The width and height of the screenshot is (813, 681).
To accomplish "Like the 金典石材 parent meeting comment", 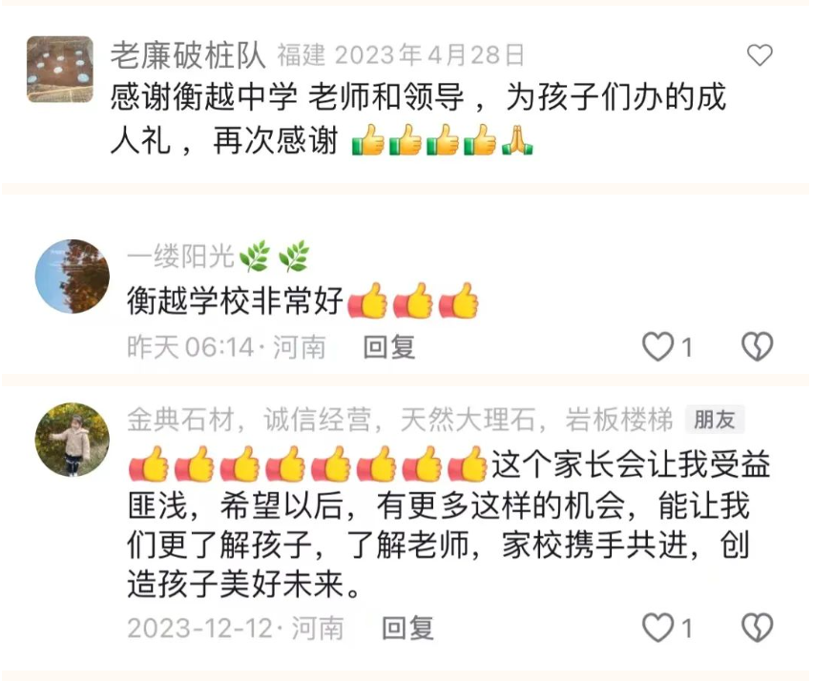I will (x=657, y=628).
